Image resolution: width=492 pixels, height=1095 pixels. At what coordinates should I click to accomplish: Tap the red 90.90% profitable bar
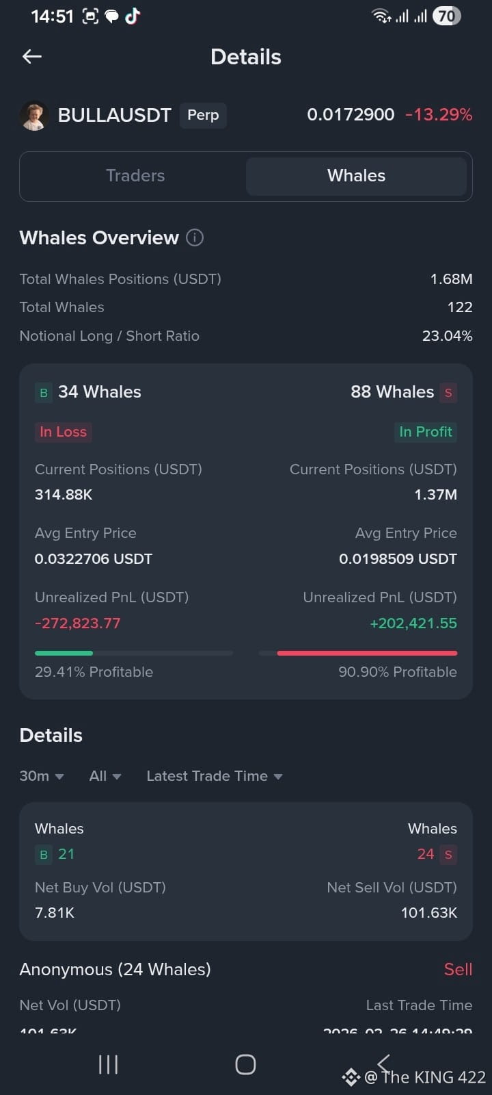[367, 654]
